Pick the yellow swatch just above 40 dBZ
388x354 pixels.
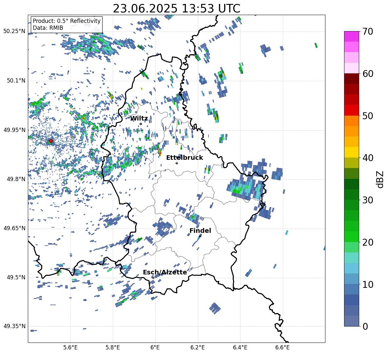[351, 152]
